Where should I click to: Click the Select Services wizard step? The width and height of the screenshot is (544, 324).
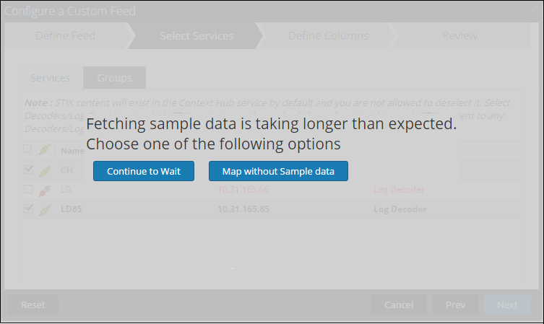(x=197, y=36)
